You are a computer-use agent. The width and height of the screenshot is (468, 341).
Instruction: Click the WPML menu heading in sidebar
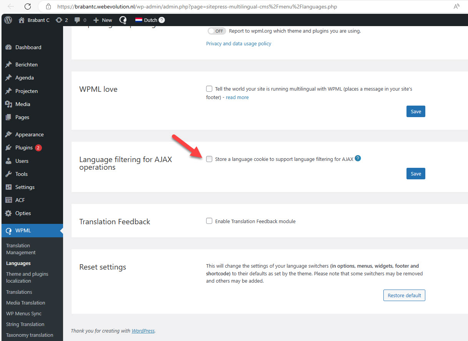(x=23, y=231)
